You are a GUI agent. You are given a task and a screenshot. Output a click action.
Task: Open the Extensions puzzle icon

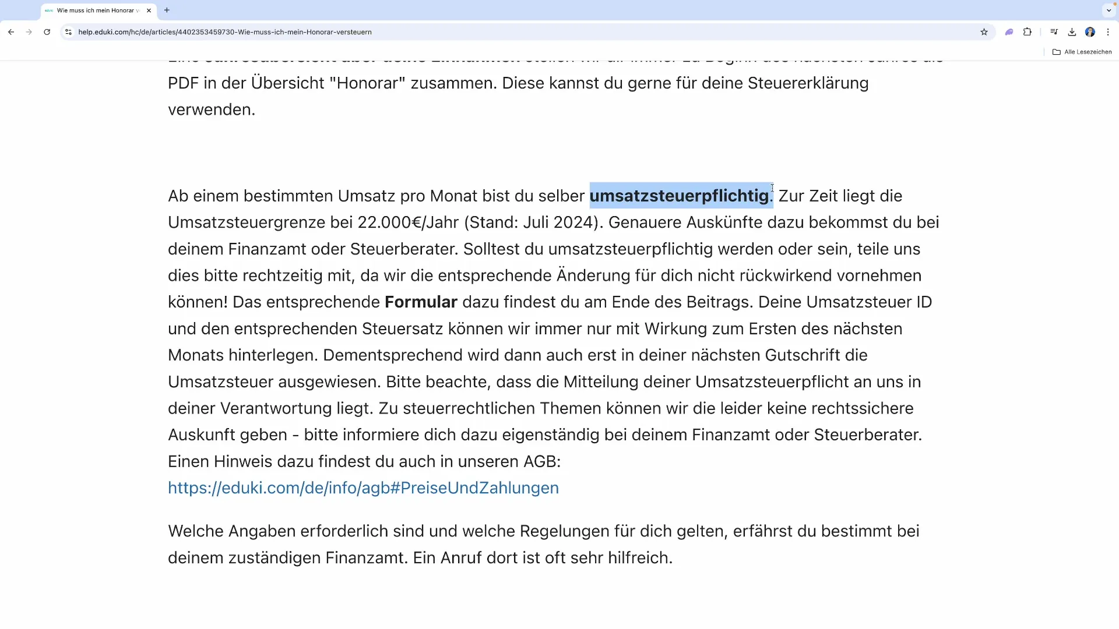click(x=1027, y=32)
